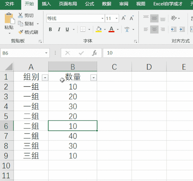193x181 pixels.
Task: Open the paste options dropdown arrow
Action: (9, 33)
